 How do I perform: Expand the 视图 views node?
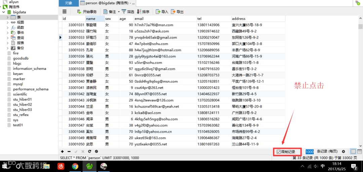[8, 23]
